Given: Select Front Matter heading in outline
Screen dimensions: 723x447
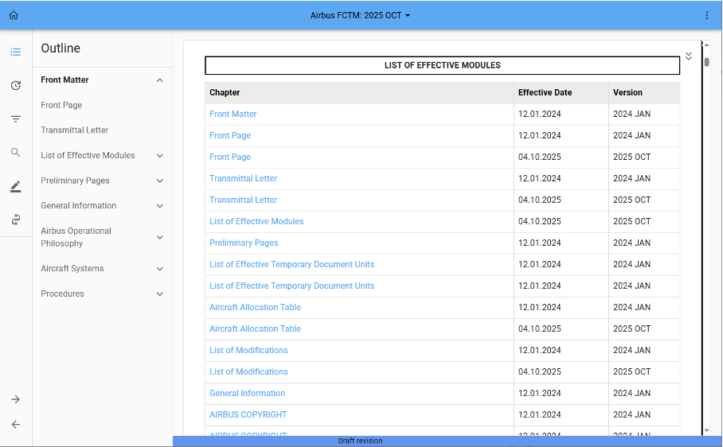Looking at the screenshot, I should pos(64,80).
